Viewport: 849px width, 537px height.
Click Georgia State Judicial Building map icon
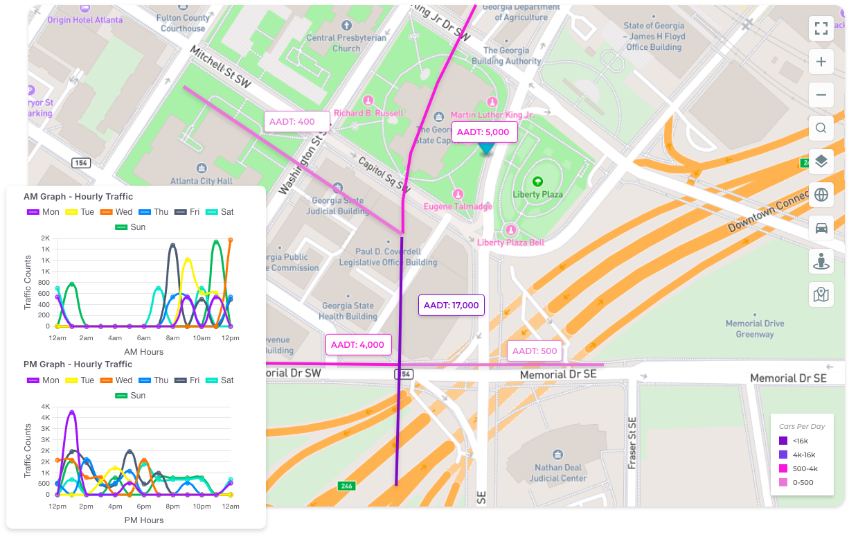338,188
